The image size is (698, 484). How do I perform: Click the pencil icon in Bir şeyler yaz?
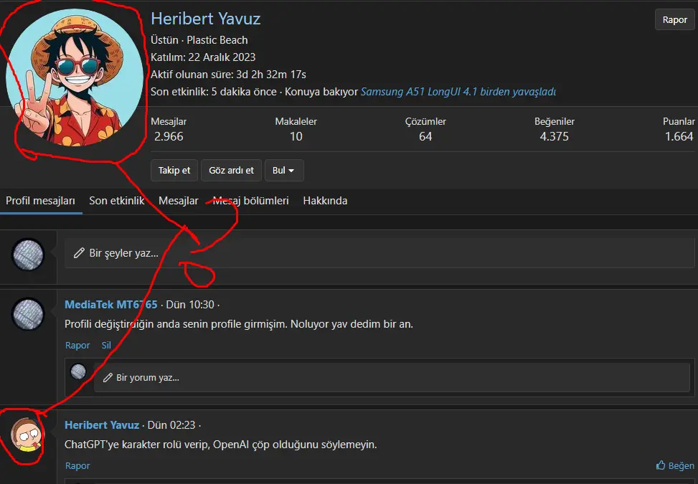(79, 253)
